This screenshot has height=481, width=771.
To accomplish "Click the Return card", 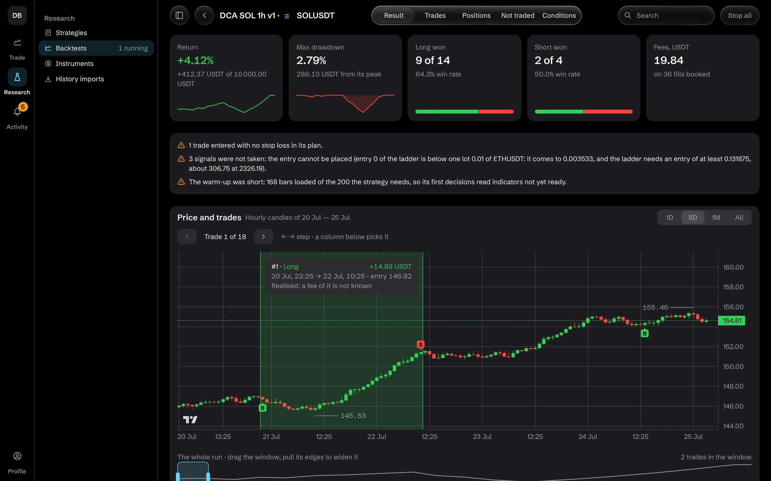I will [226, 78].
